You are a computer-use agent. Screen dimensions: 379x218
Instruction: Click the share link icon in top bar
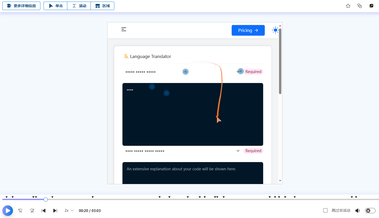pyautogui.click(x=359, y=6)
